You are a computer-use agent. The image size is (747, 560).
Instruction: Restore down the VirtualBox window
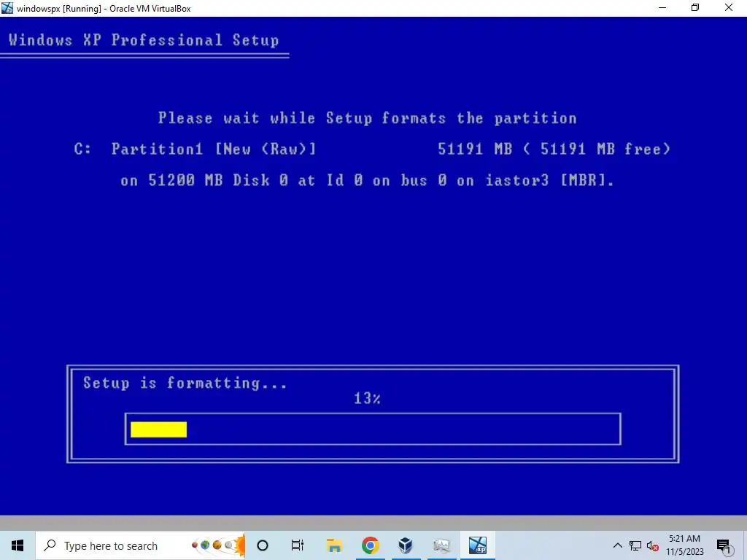(695, 8)
